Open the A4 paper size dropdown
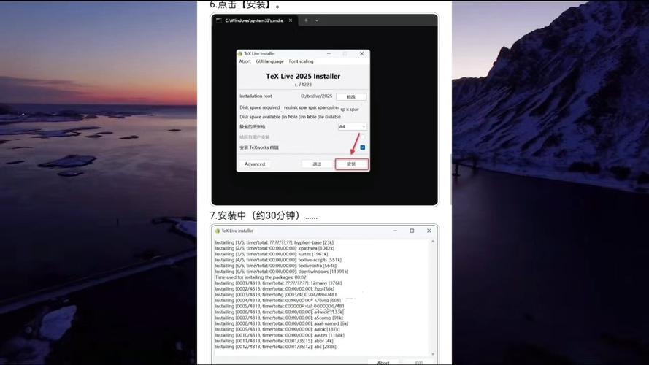This screenshot has width=649, height=365. coord(352,126)
